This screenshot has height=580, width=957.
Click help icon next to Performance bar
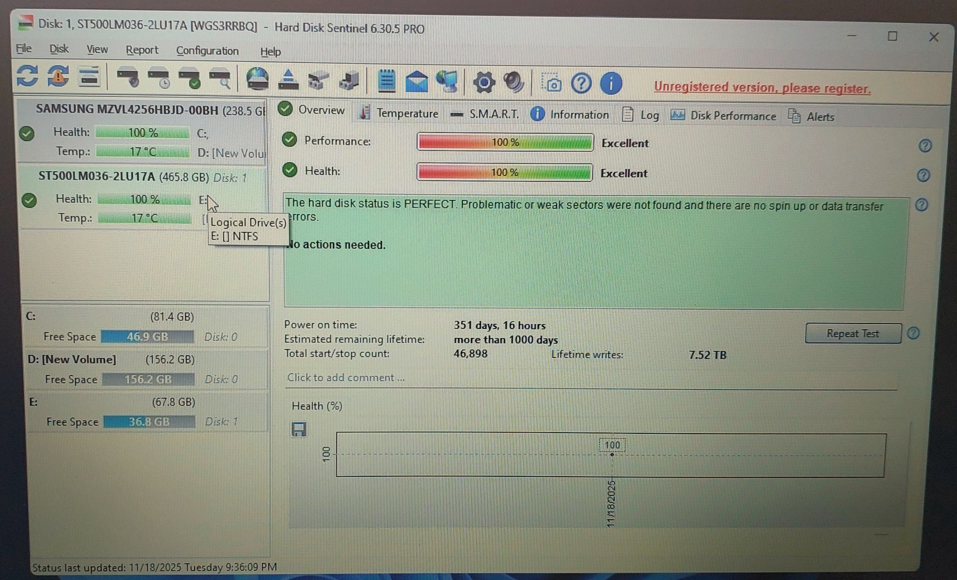pos(925,146)
